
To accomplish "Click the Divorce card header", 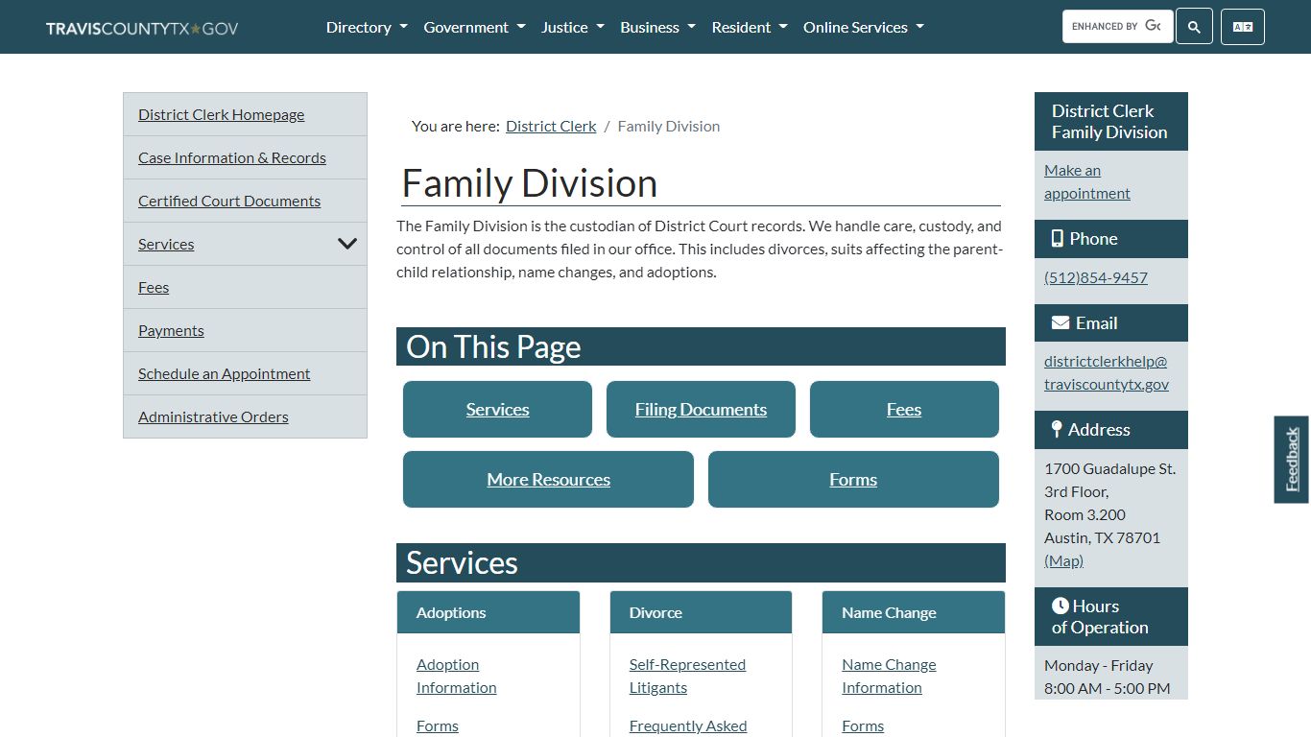I will 701,612.
